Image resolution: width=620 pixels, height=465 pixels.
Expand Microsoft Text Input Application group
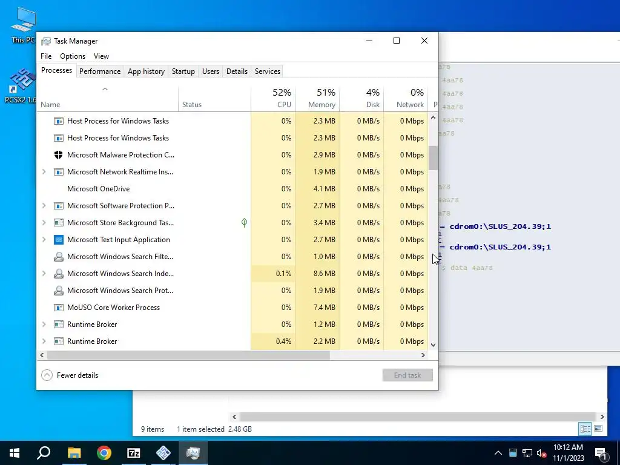[x=44, y=240]
